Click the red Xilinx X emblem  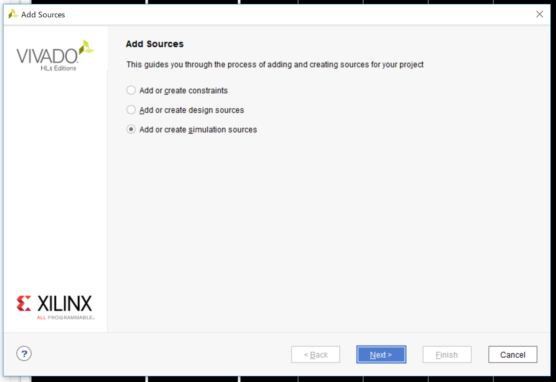tap(24, 303)
